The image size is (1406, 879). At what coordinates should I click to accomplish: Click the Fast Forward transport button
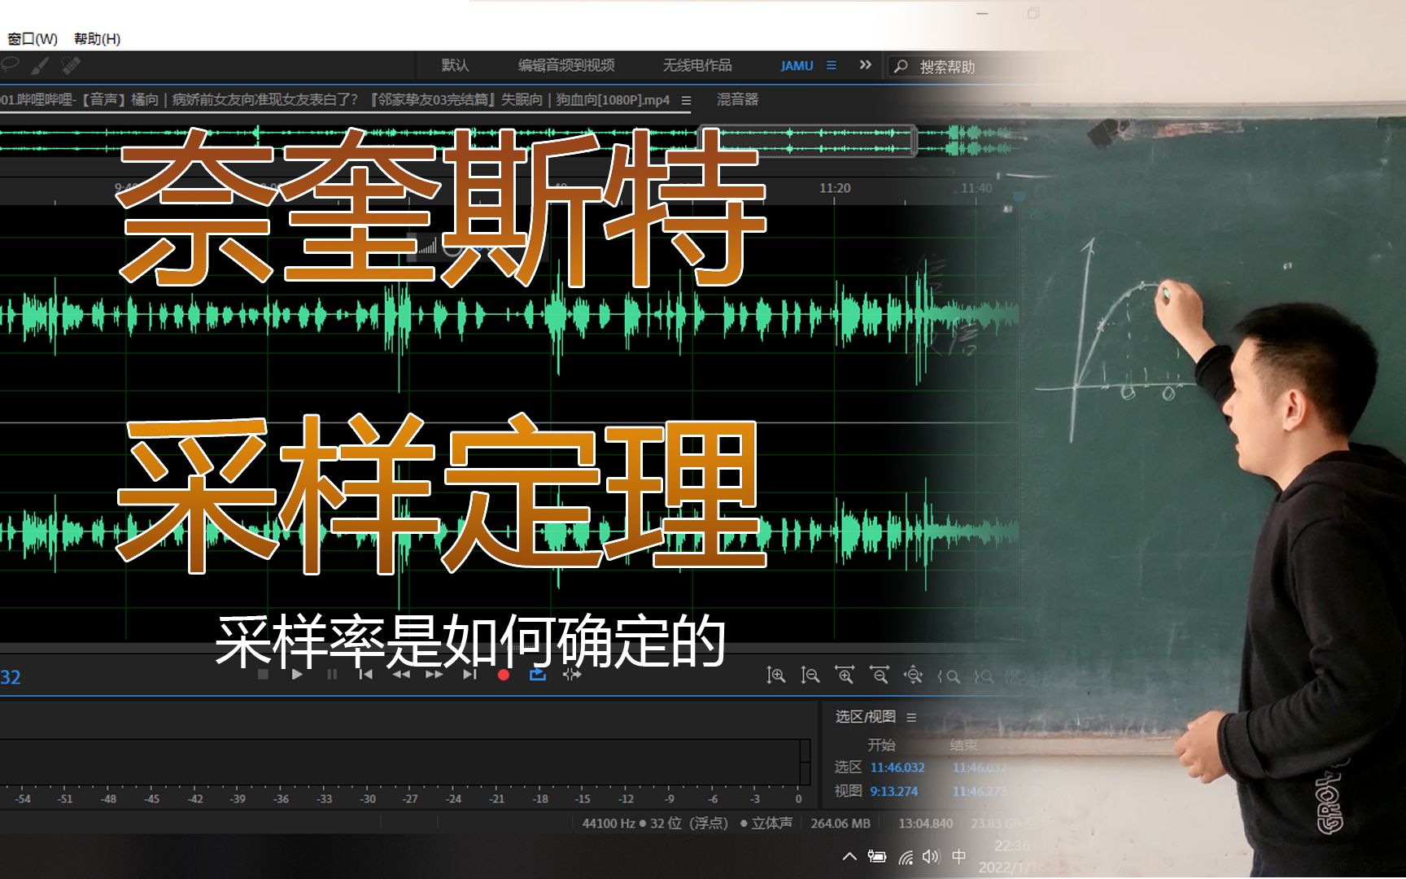click(x=434, y=674)
